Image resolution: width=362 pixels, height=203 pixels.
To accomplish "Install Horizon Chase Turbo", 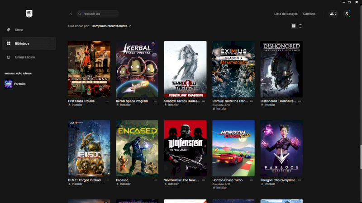I will (x=220, y=188).
